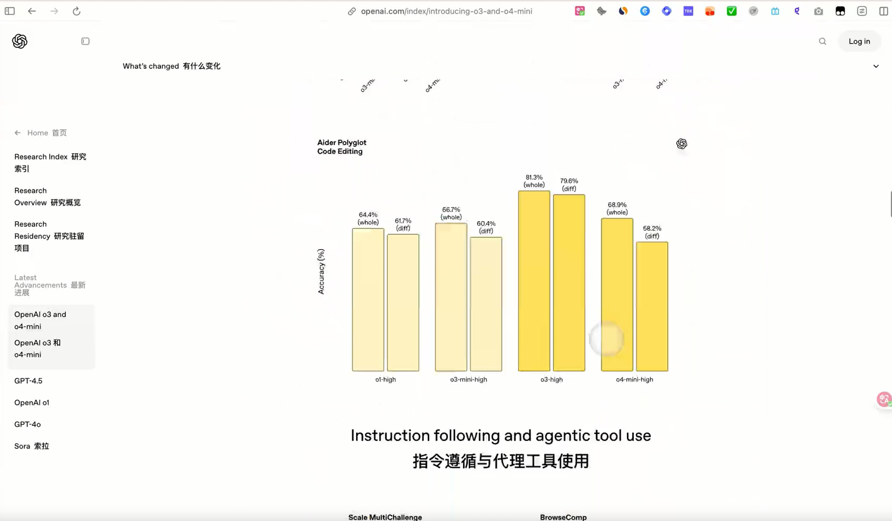Open the green checkmark extension icon
This screenshot has width=892, height=521.
(x=732, y=11)
